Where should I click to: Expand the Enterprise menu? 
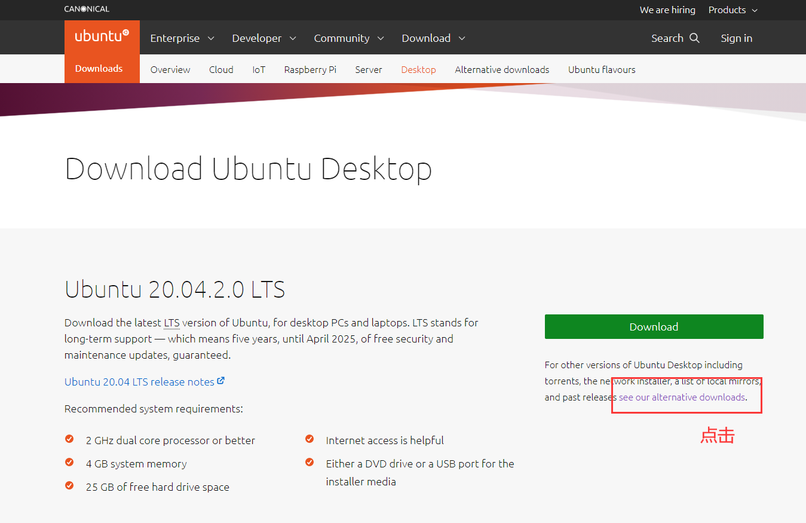coord(182,38)
